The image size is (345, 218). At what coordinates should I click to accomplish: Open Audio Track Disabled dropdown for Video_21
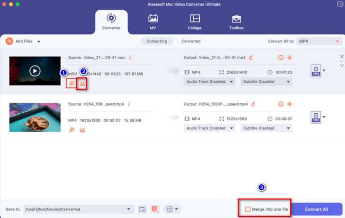pyautogui.click(x=210, y=82)
